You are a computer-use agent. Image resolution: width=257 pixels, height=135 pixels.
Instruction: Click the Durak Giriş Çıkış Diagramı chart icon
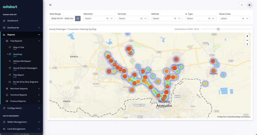10,82
